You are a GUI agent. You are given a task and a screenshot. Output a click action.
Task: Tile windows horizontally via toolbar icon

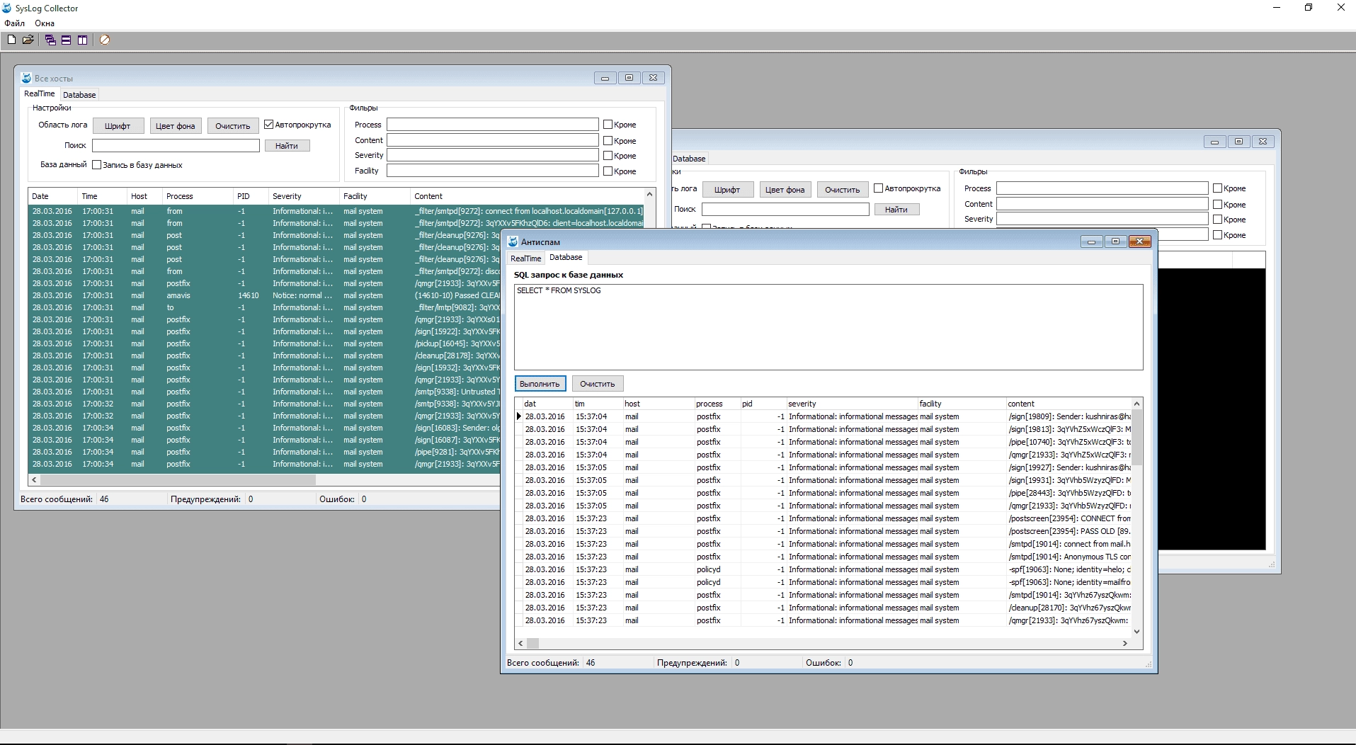coord(66,40)
